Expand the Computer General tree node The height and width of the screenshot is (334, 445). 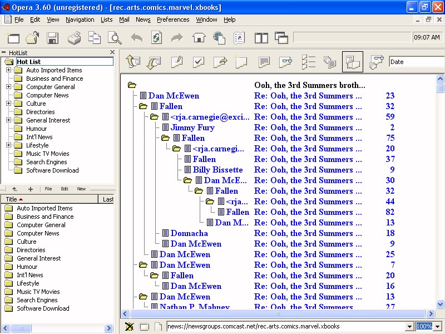click(9, 87)
